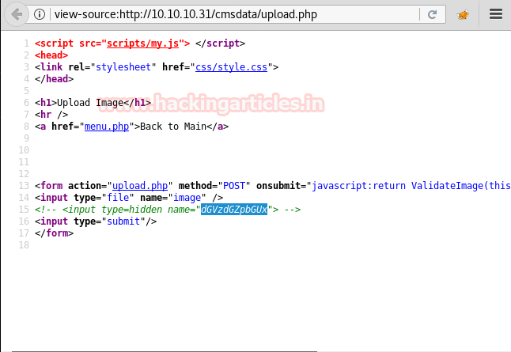Open the upload.php form action link
This screenshot has height=352, width=511.
tap(140, 186)
